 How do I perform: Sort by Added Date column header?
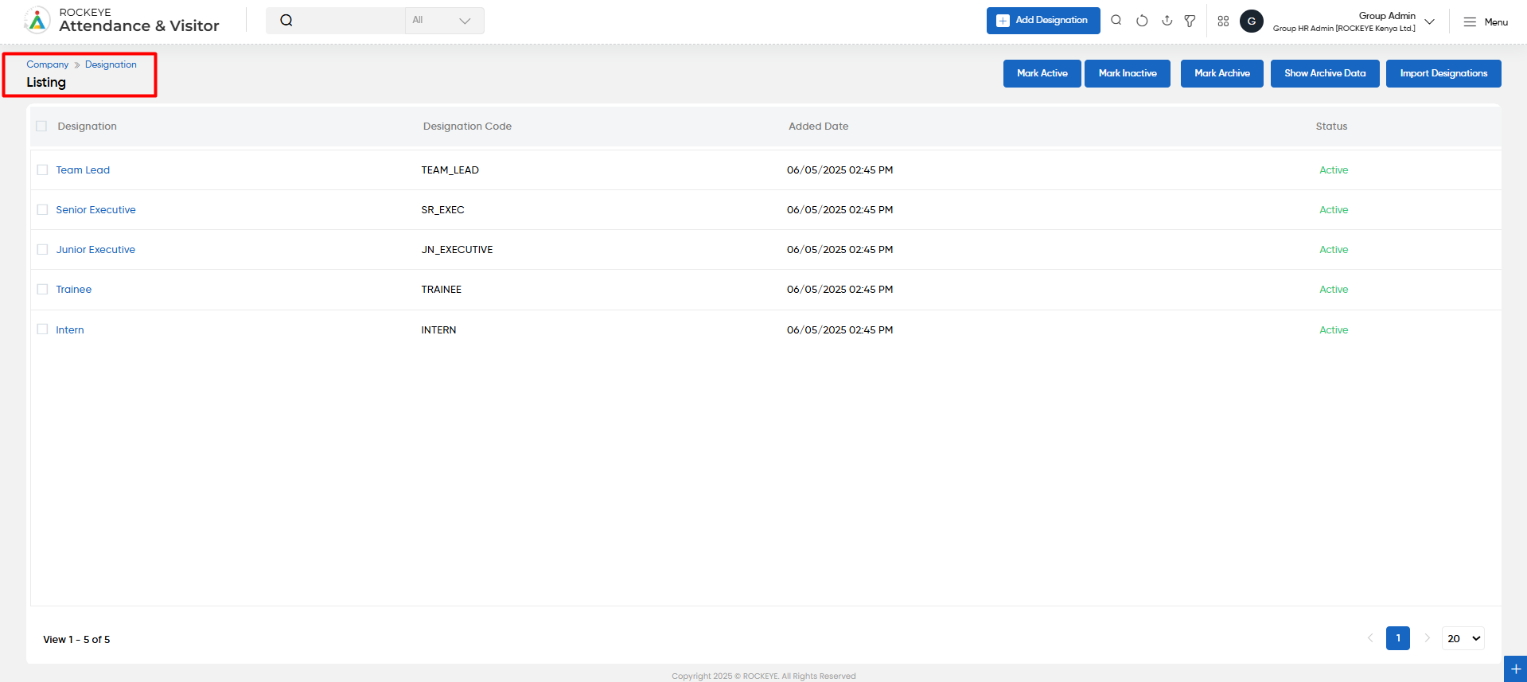click(819, 126)
